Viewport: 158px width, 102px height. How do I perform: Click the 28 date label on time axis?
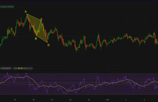point(34,100)
